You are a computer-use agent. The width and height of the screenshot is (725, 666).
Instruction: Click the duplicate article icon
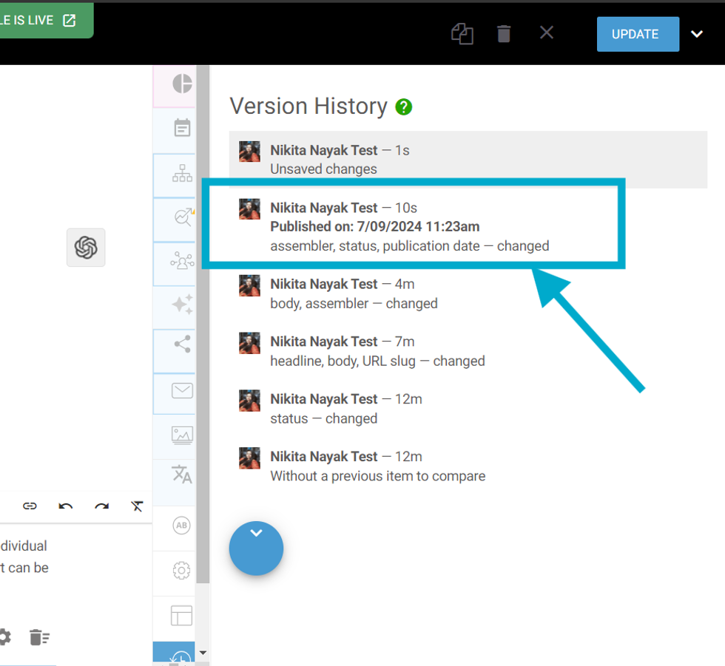(462, 34)
